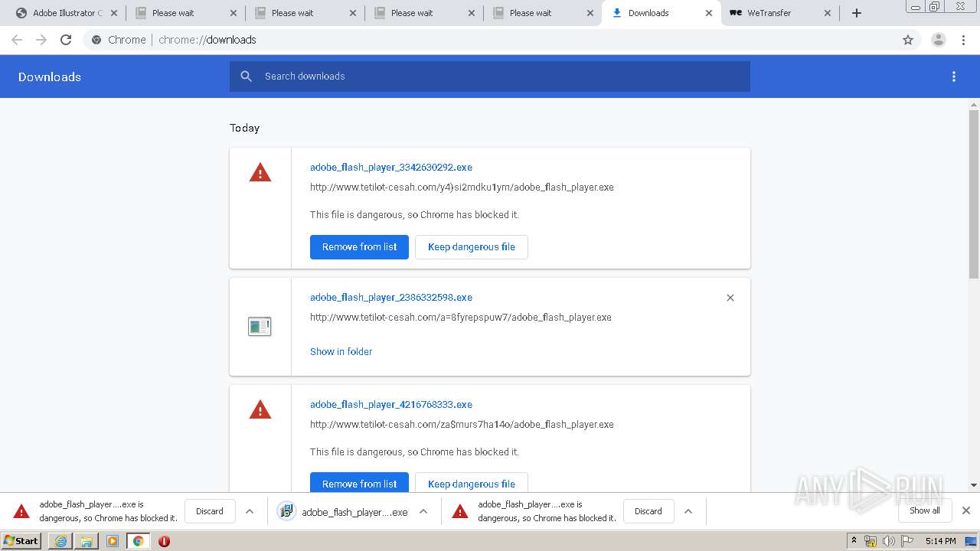Click Show in folder for 2386332598 file
980x551 pixels.
tap(341, 351)
